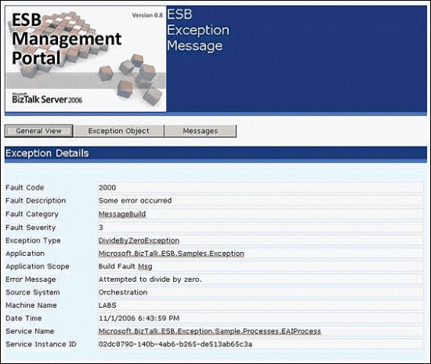The height and width of the screenshot is (364, 431).
Task: Click the Error Message value field
Action: [261, 279]
